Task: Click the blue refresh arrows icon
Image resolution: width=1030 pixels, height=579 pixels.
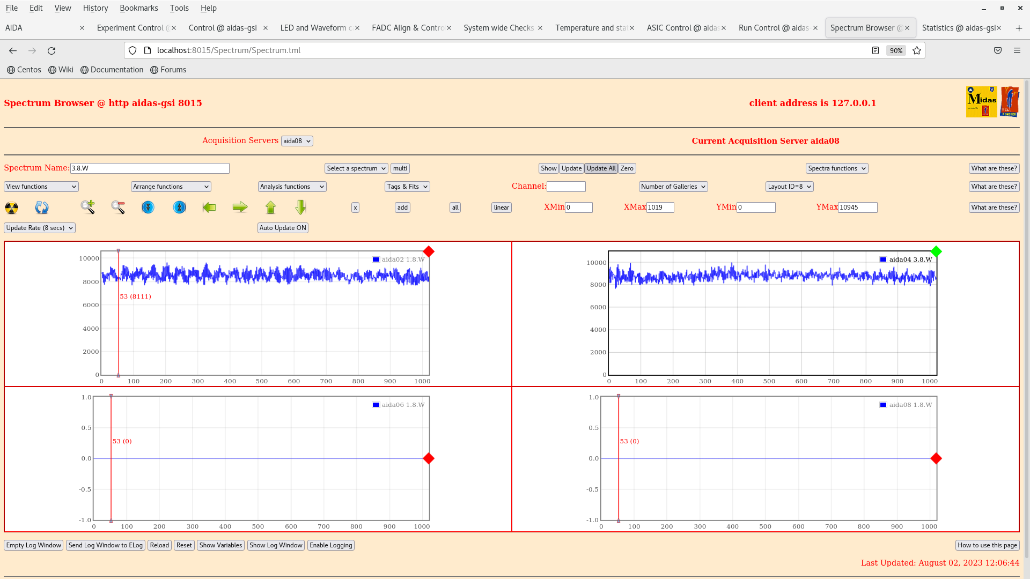Action: (x=42, y=207)
